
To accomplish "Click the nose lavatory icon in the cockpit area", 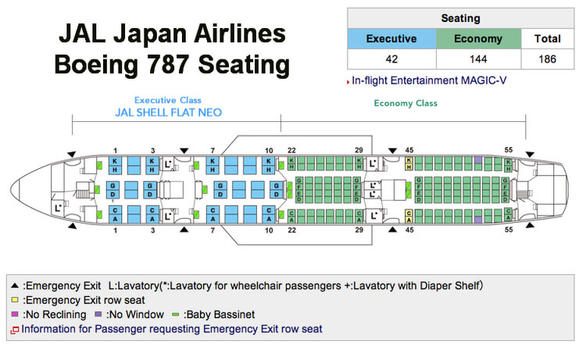I will point(58,208).
